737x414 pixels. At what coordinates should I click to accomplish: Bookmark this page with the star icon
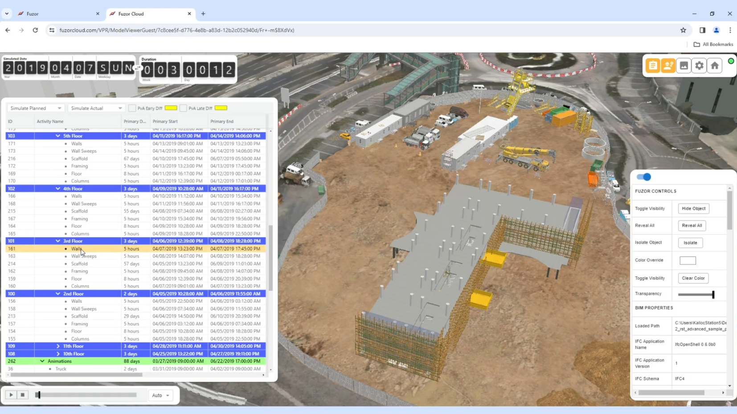pyautogui.click(x=683, y=30)
